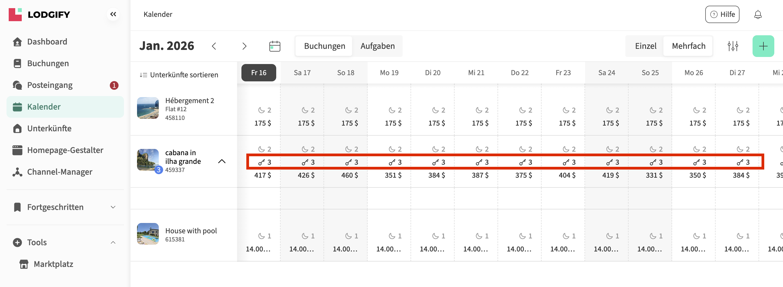
Task: Open the House with pool thumbnail
Action: coord(148,234)
